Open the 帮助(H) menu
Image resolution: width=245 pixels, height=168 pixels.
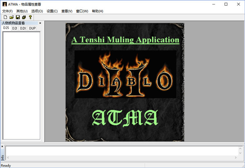pos(98,11)
